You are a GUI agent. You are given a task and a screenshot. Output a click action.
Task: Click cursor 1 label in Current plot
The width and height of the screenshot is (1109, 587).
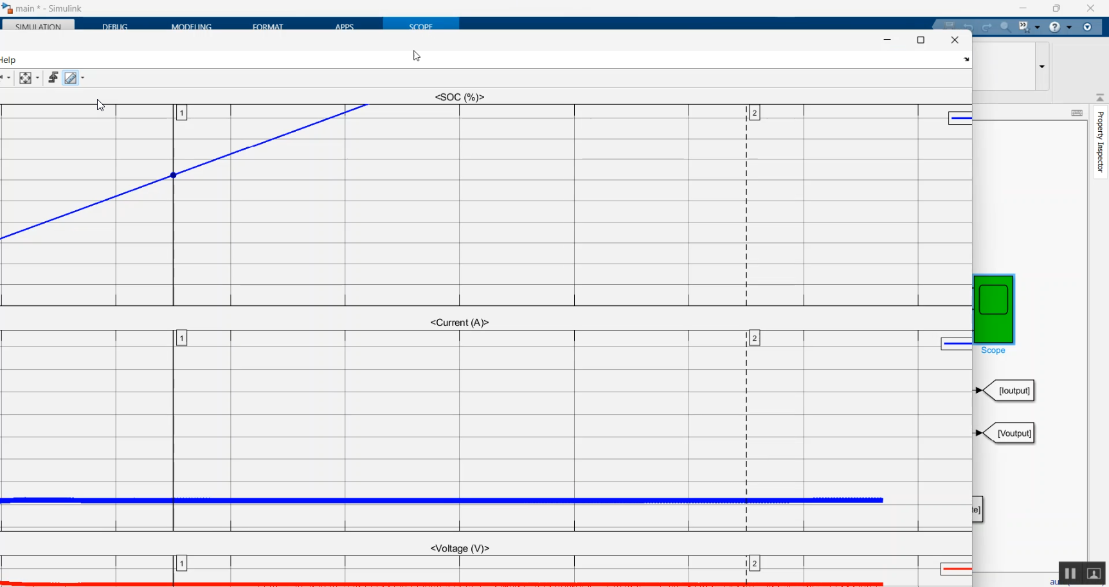point(182,338)
